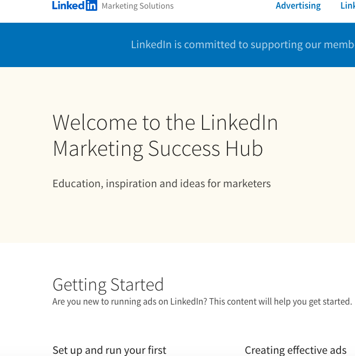The width and height of the screenshot is (355, 356).
Task: Open the 'Creating effective ads' article
Action: coord(296,350)
